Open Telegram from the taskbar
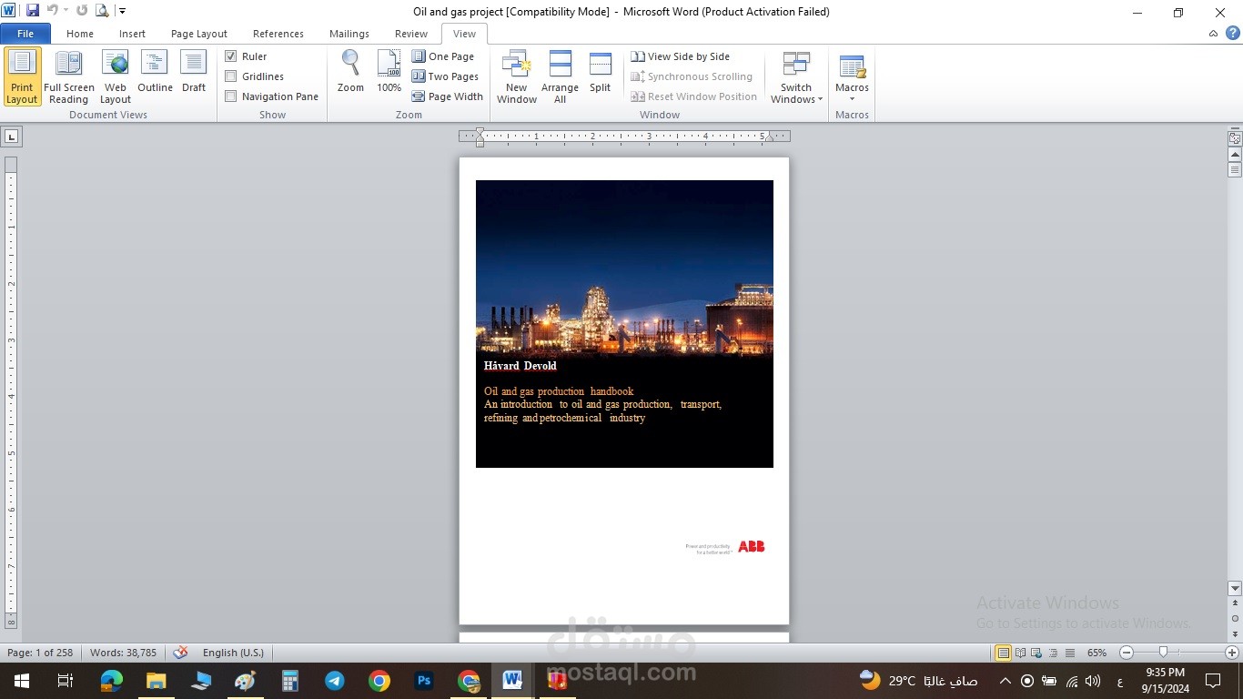This screenshot has width=1243, height=699. click(x=335, y=681)
